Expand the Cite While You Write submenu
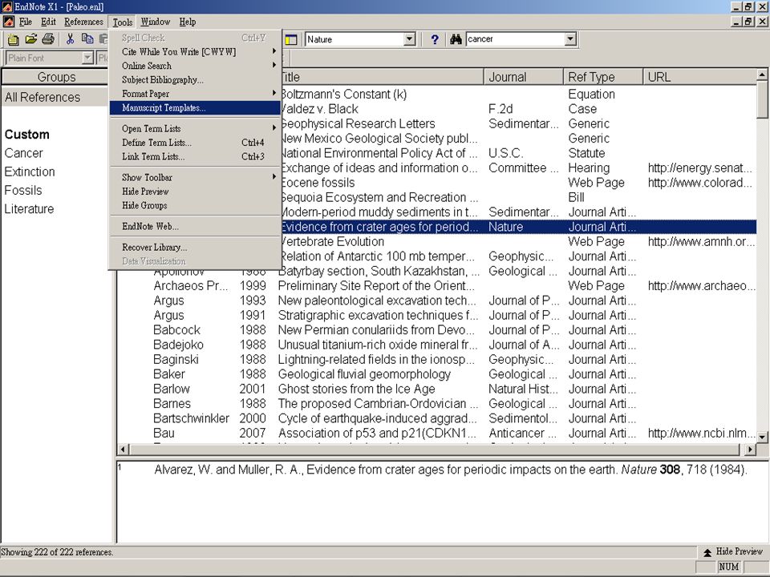This screenshot has height=577, width=770. click(x=195, y=51)
